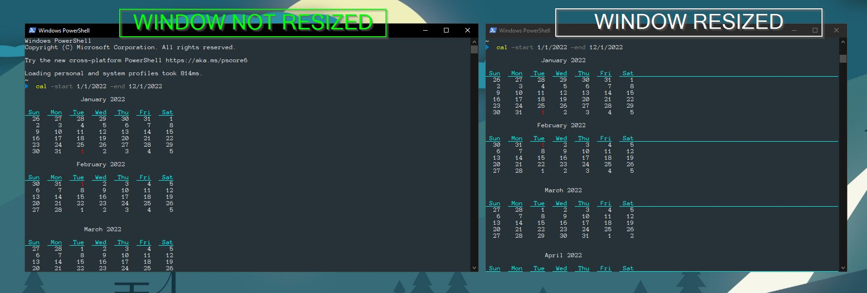Click the PowerShell icon in right window title bar
The image size is (867, 293).
(x=493, y=30)
